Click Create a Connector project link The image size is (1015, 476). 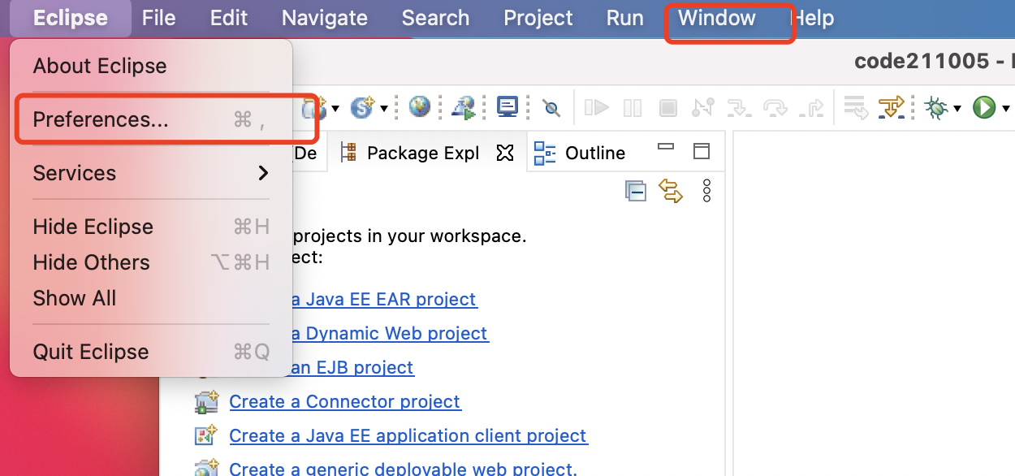344,401
